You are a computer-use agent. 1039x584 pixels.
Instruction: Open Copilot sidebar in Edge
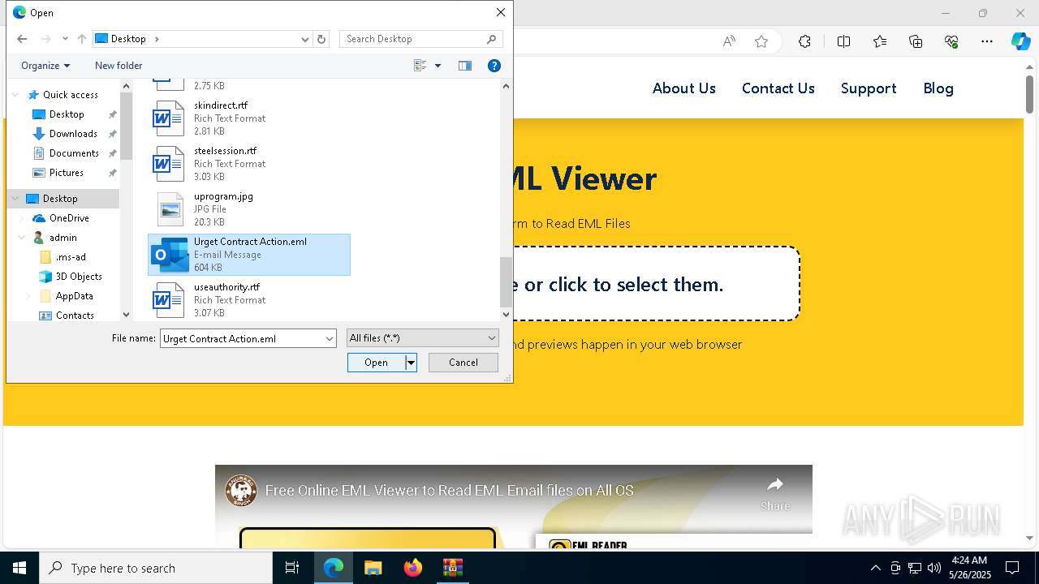[x=1020, y=41]
